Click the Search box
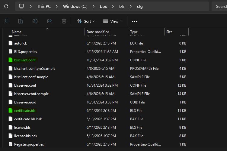The height and width of the screenshot is (151, 227). (x=219, y=6)
